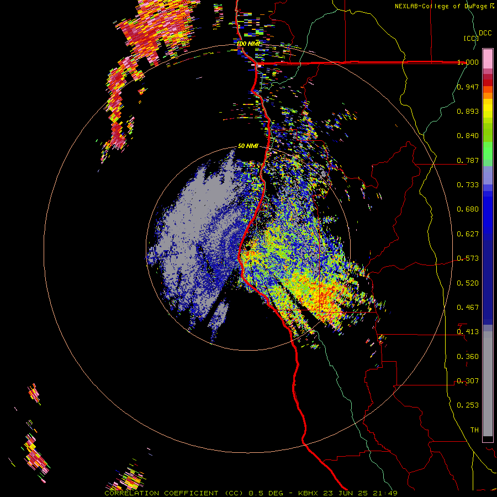Screen dimensions: 497x497
Task: Click the KBHX station identifier in caption
Action: (x=309, y=493)
